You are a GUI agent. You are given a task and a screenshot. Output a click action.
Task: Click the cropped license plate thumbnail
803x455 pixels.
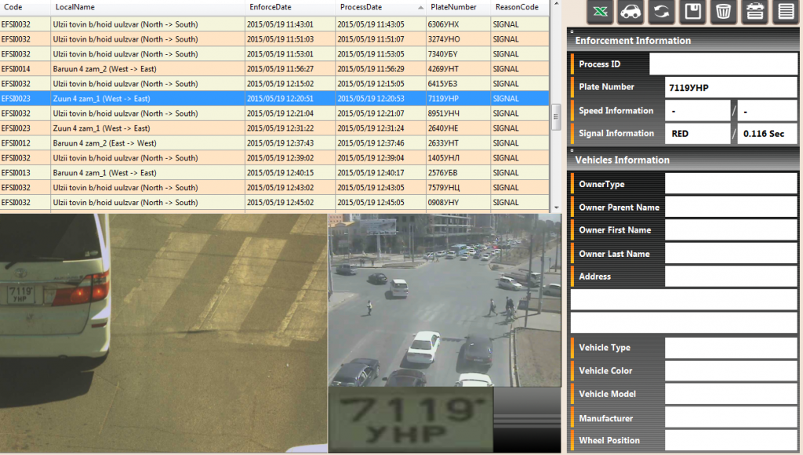pyautogui.click(x=410, y=421)
